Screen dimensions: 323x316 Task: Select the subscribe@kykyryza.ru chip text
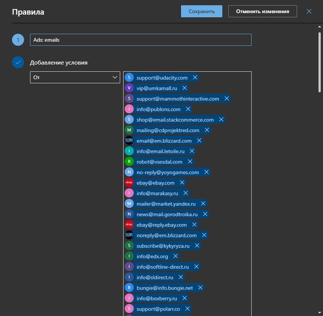(x=163, y=246)
